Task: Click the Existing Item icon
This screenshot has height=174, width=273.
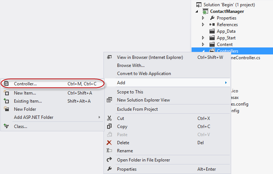Action: coord(6,101)
